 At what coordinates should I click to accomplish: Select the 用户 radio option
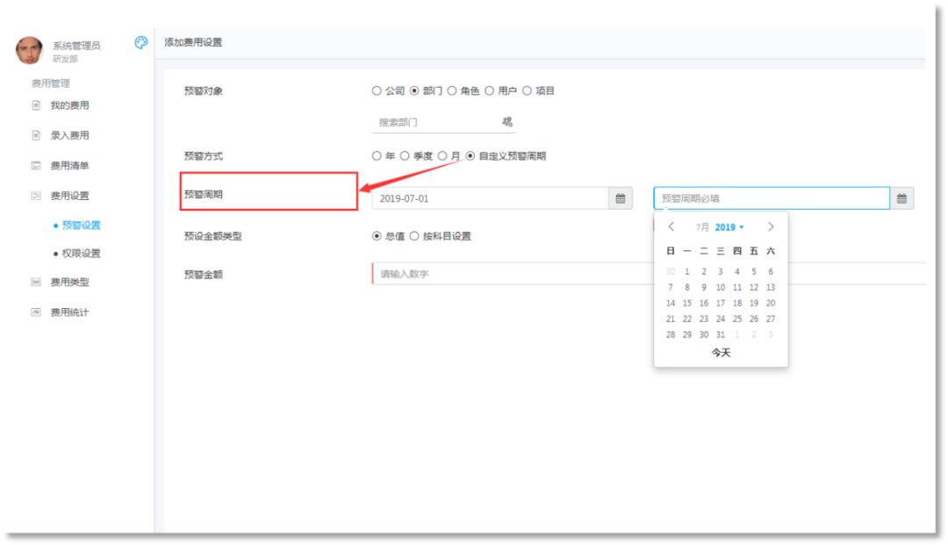coord(489,90)
